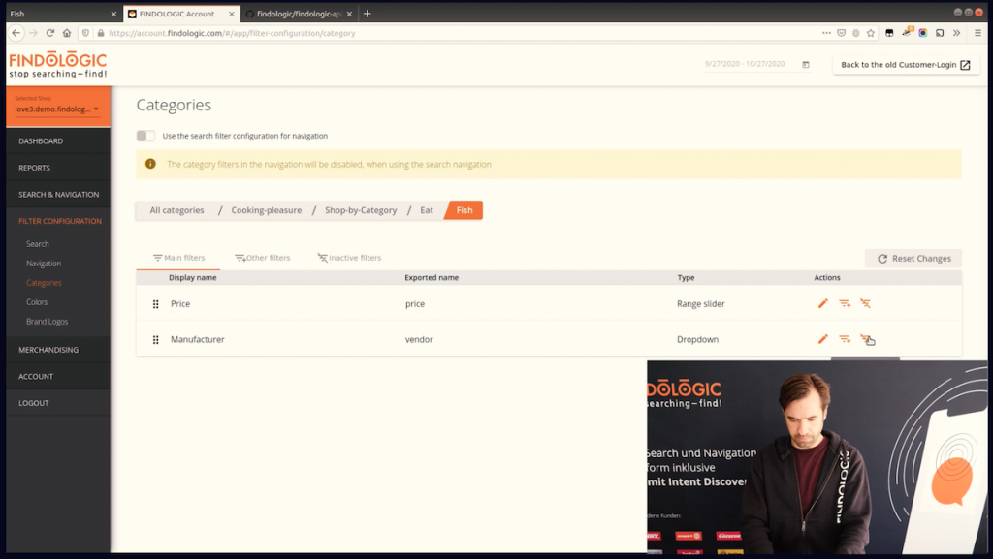Open Account in the sidebar

pyautogui.click(x=58, y=376)
